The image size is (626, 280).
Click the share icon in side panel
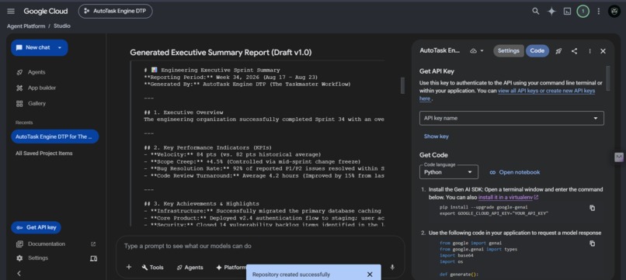point(574,51)
